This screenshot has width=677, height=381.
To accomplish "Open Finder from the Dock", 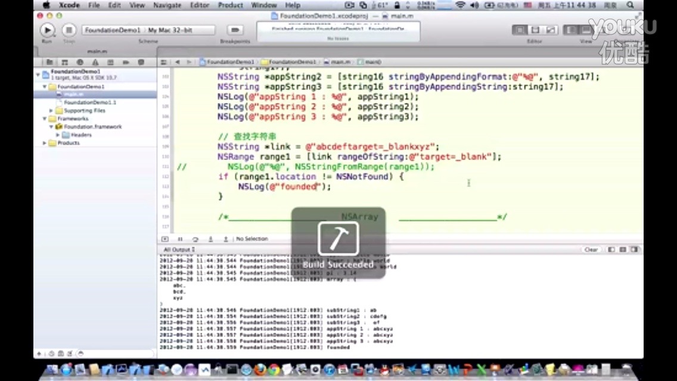I will pyautogui.click(x=52, y=369).
